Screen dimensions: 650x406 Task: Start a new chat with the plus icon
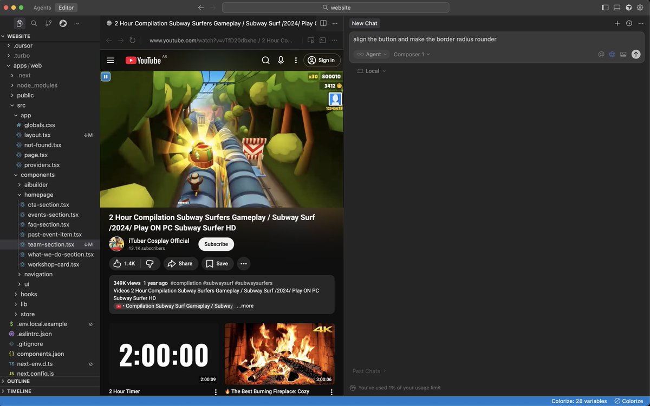(x=617, y=23)
